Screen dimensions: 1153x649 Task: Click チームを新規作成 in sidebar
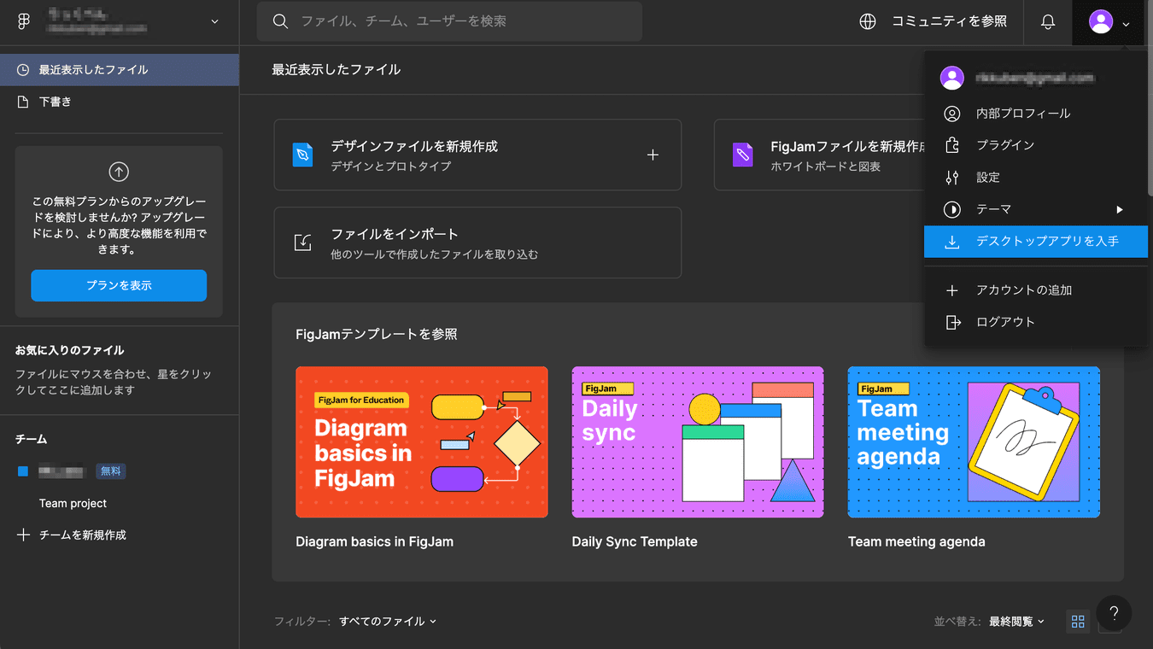pyautogui.click(x=82, y=535)
